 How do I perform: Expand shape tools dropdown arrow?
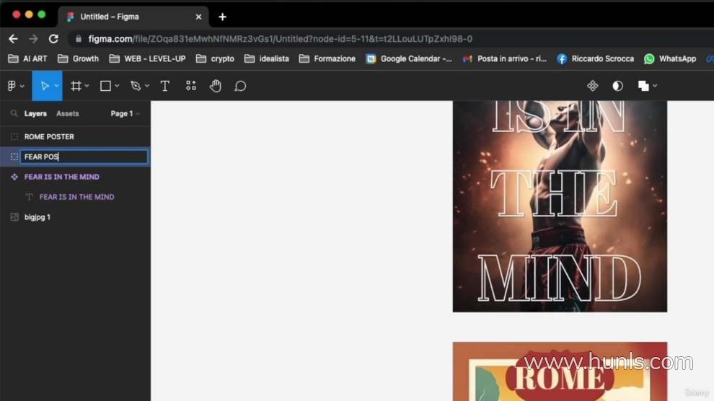coord(117,86)
